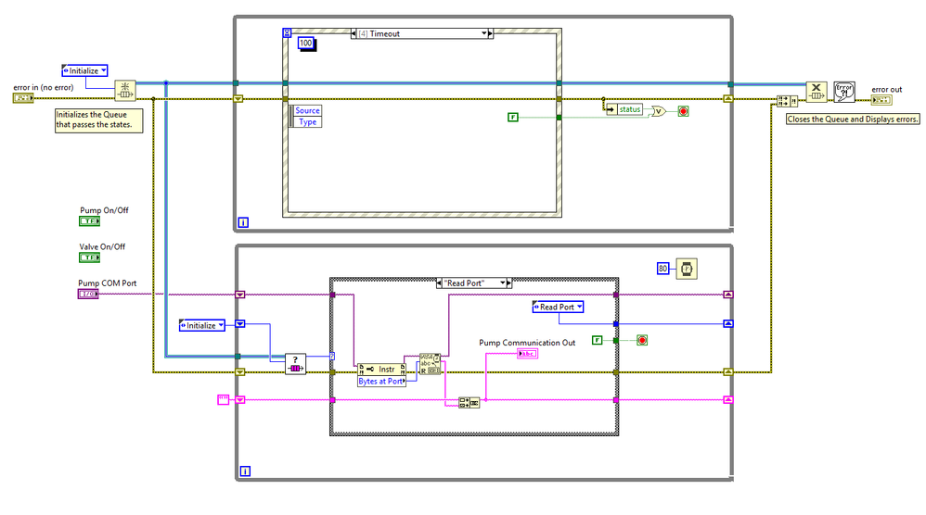The height and width of the screenshot is (515, 926).
Task: Select the VISA Read function icon
Action: point(430,364)
